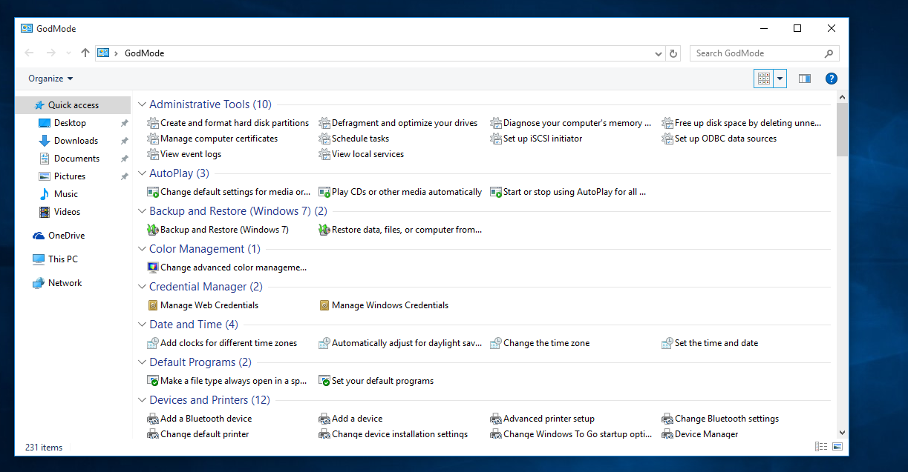Click the This PC monitor icon
This screenshot has width=908, height=472.
(x=39, y=259)
